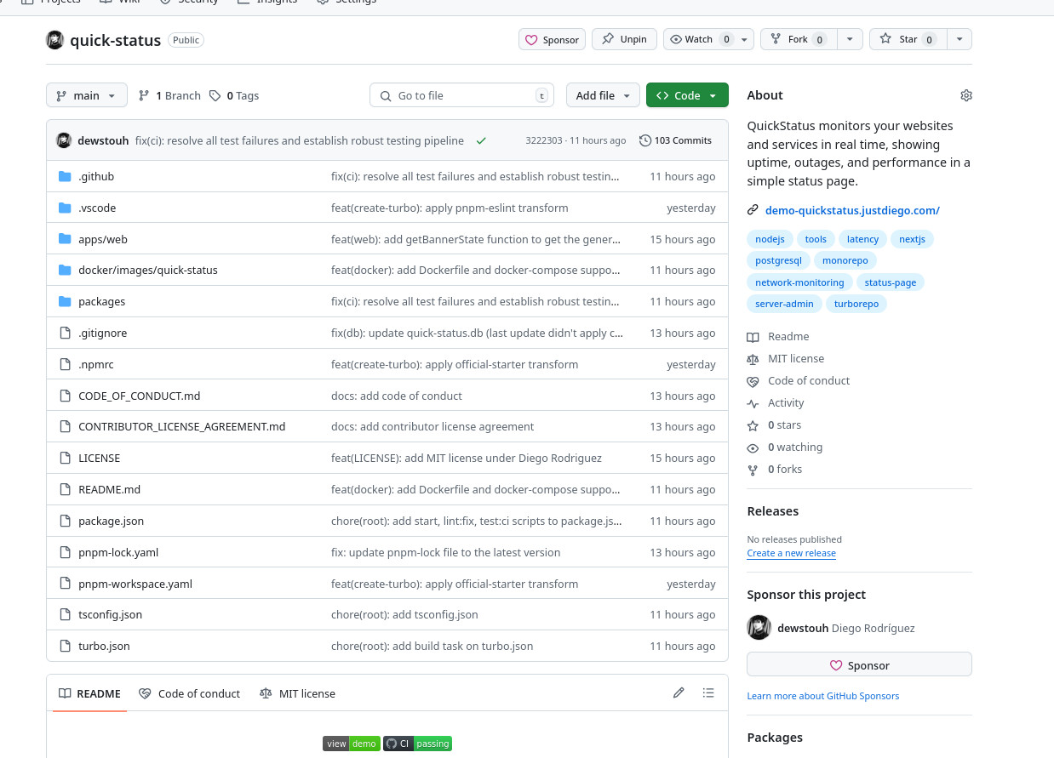Open pnpm-workspace.yaml file
This screenshot has height=758, width=1054.
pos(135,584)
